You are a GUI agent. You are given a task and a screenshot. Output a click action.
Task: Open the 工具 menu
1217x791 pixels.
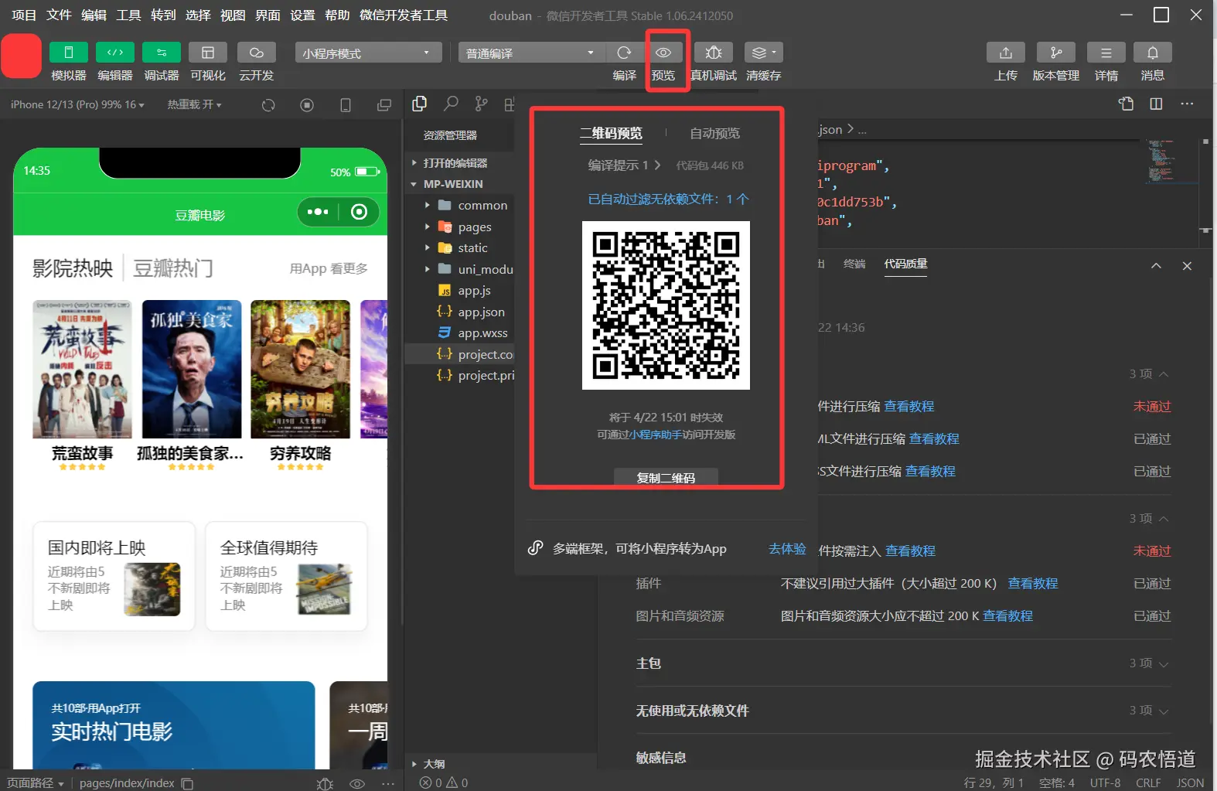(128, 15)
